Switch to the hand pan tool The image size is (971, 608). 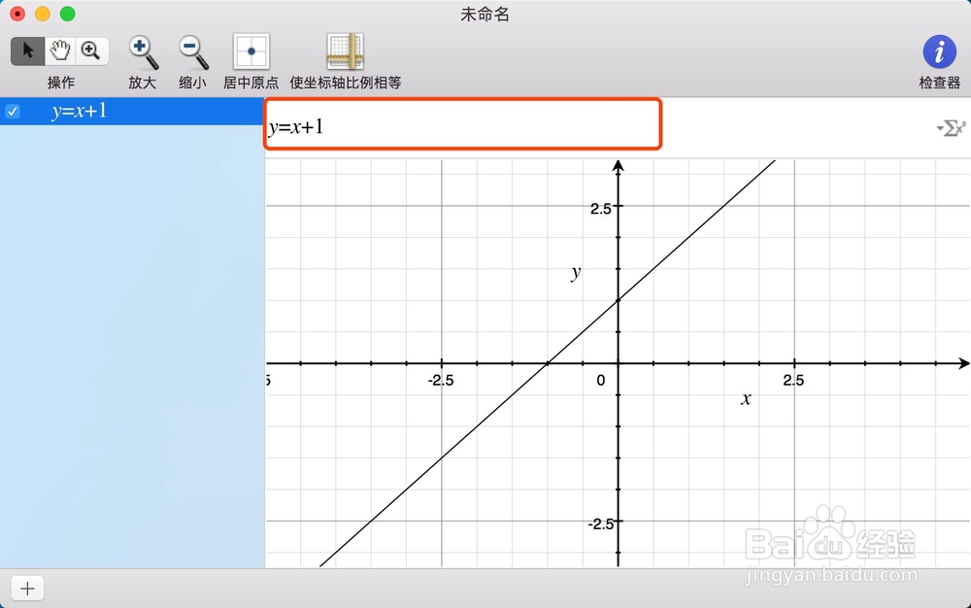(60, 51)
